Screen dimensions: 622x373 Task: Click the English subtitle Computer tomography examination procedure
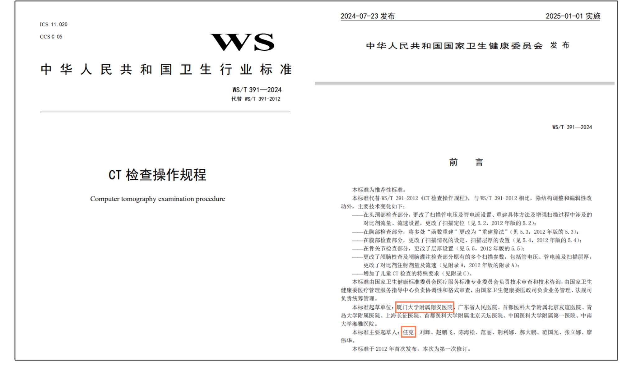click(158, 198)
